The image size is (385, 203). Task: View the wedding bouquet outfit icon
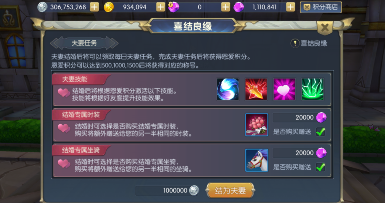tap(257, 125)
